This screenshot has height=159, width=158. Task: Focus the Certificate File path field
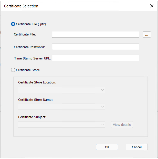tap(96, 34)
